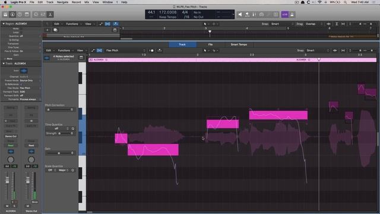The image size is (380, 214).
Task: Mute the ALEX#04 channel strip
Action: coord(7,206)
